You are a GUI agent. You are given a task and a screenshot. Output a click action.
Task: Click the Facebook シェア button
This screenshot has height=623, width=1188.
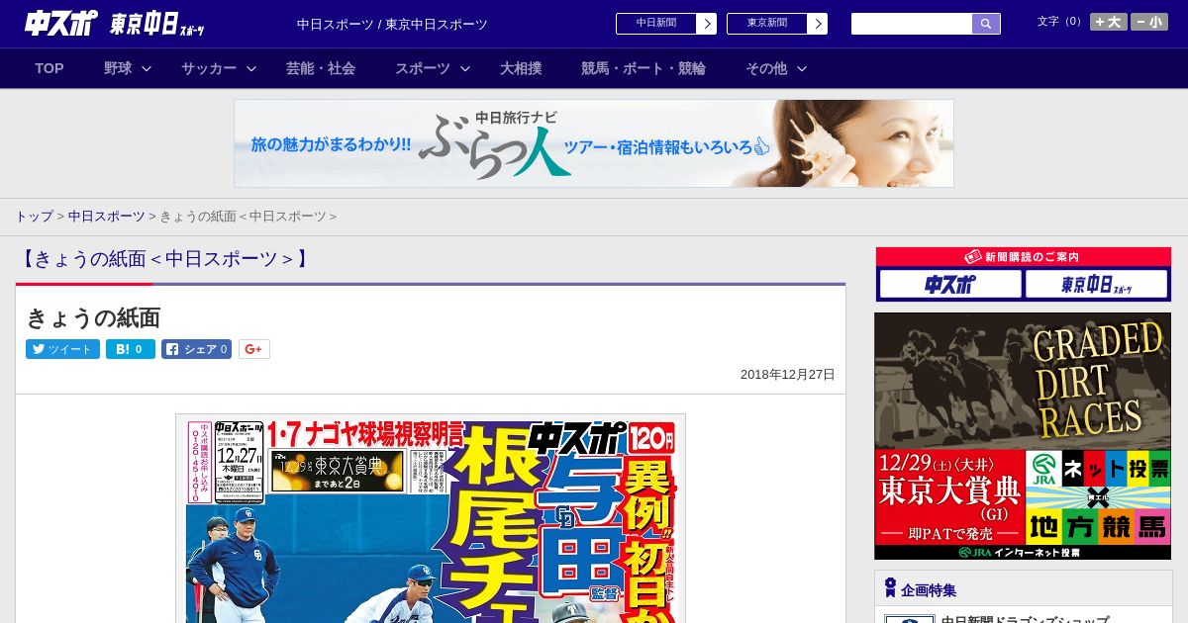coord(196,349)
